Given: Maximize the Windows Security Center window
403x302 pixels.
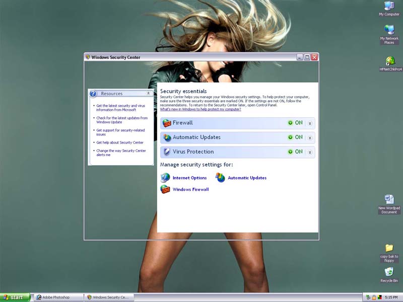Looking at the screenshot, I should point(307,57).
